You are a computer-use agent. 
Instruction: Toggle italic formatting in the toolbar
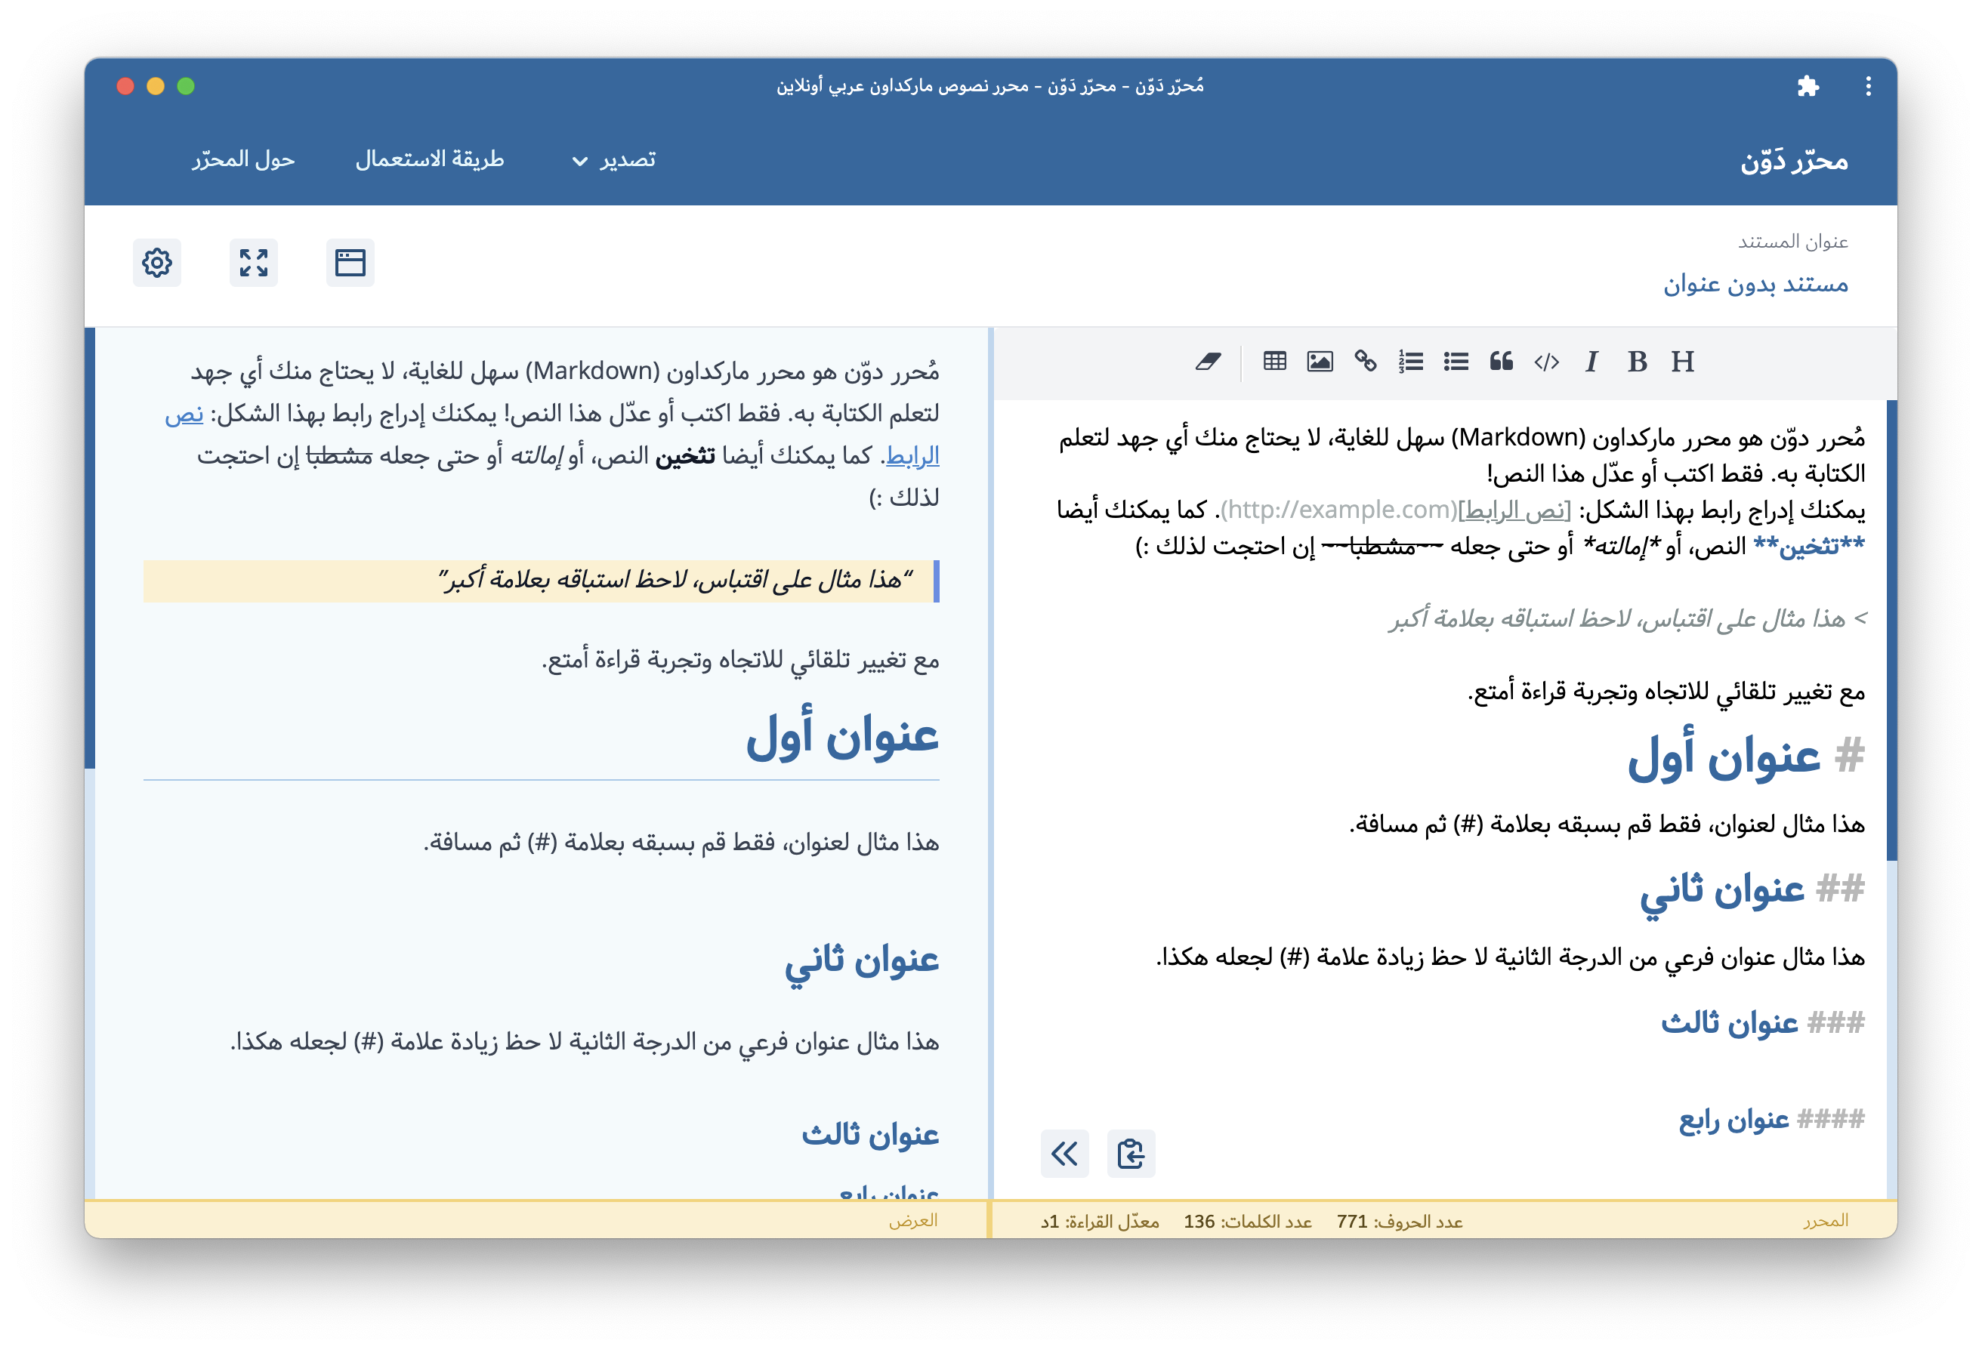click(x=1591, y=362)
